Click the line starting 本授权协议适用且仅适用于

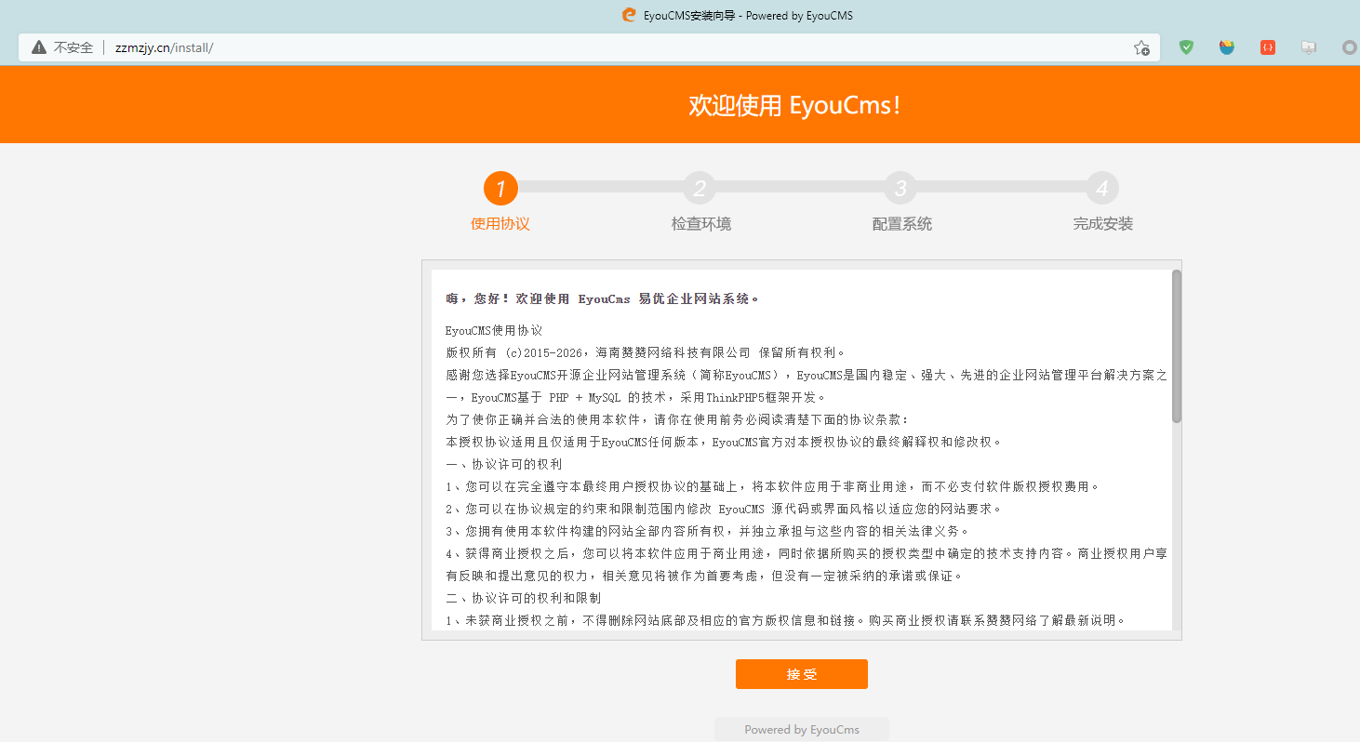point(724,442)
